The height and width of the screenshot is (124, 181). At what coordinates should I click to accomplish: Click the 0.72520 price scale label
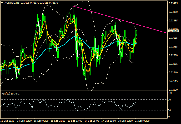point(174,90)
